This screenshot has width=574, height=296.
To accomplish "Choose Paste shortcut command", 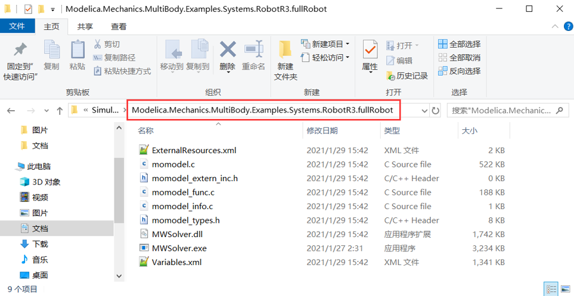I will 122,71.
